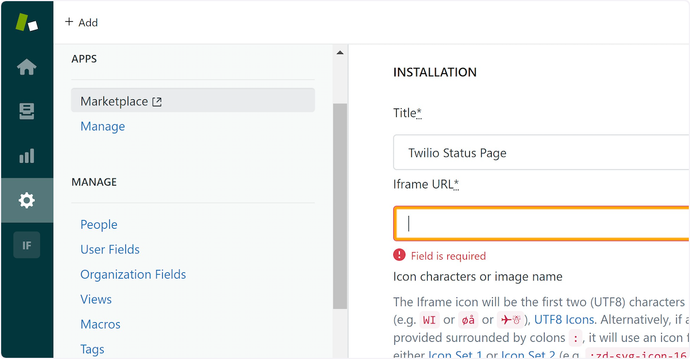Viewport: 690px width, 359px height.
Task: Click the admin sidebar scrollbar thumb
Action: click(340, 206)
